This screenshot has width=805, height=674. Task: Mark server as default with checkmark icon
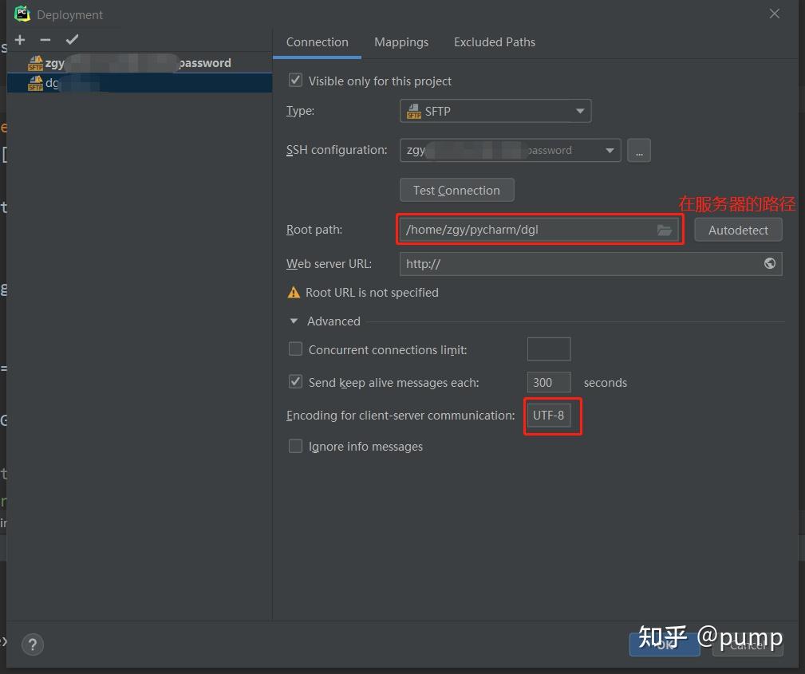coord(72,38)
